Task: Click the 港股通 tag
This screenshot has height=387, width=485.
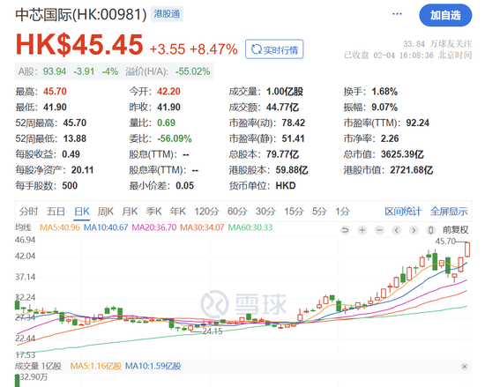Action: (x=167, y=14)
